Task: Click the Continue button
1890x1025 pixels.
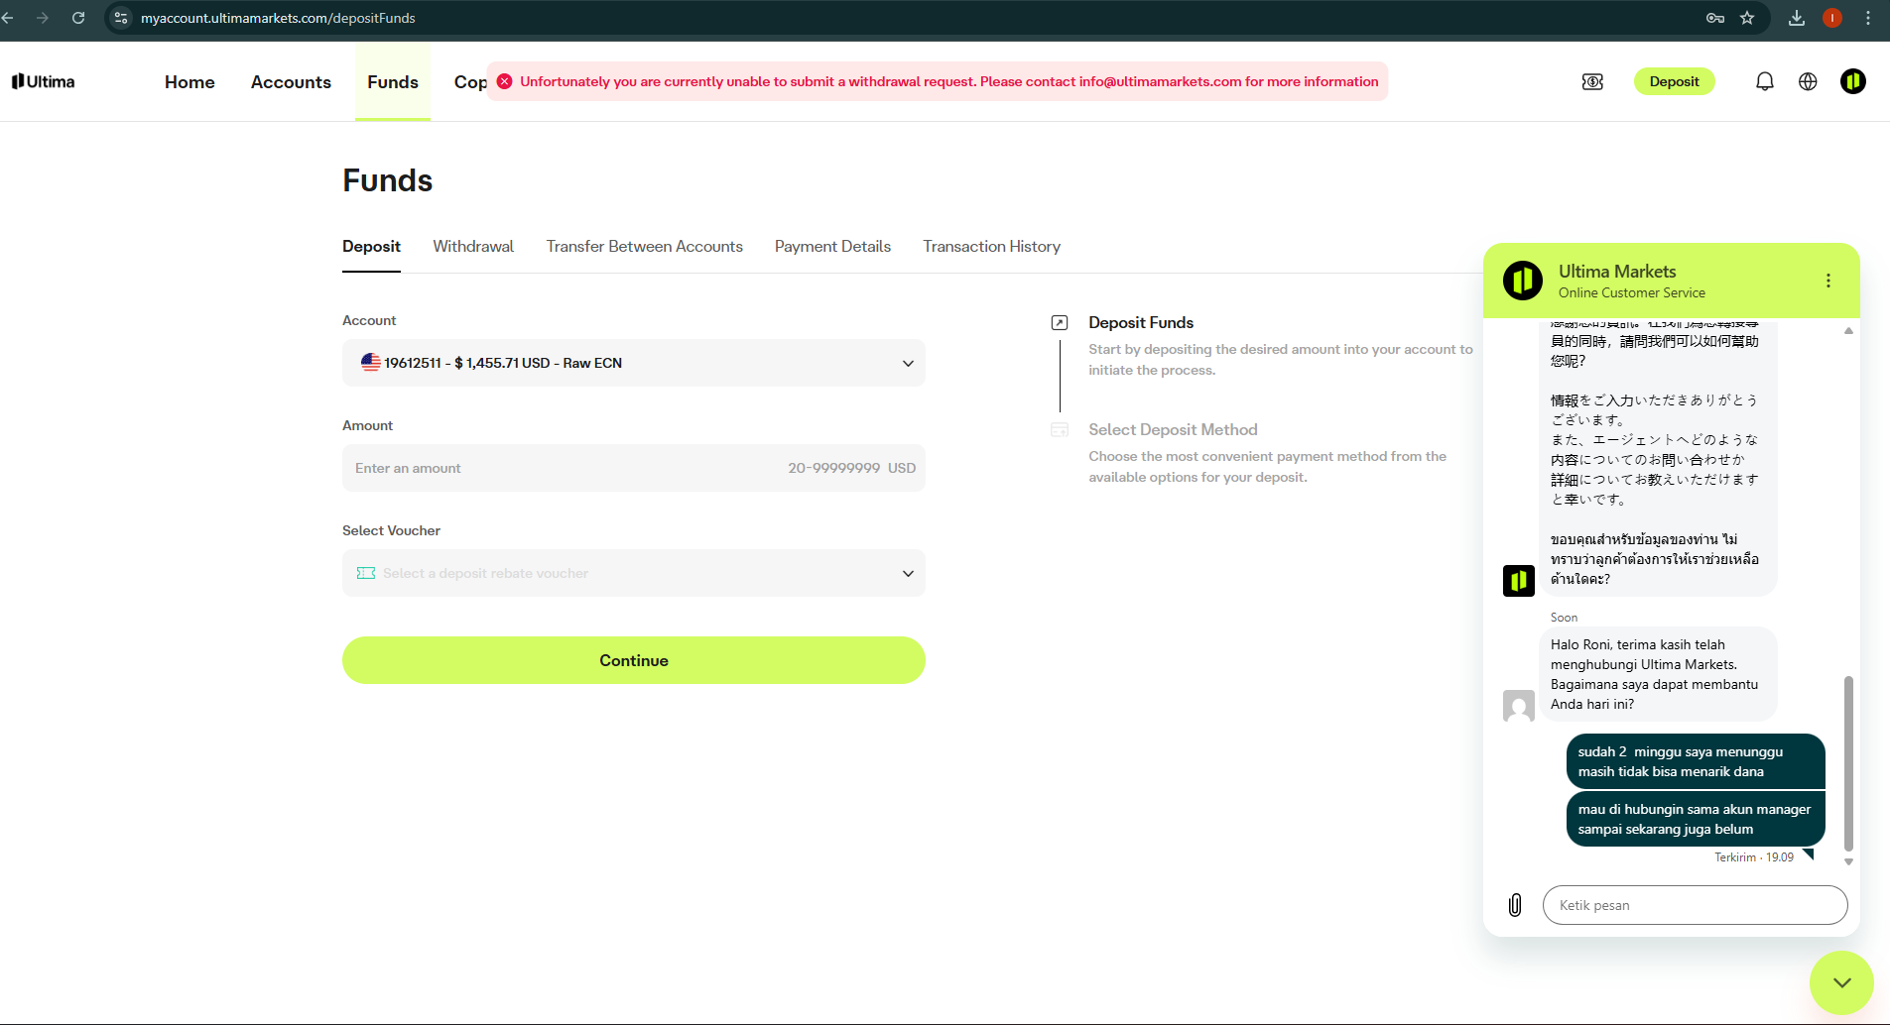Action: point(634,660)
